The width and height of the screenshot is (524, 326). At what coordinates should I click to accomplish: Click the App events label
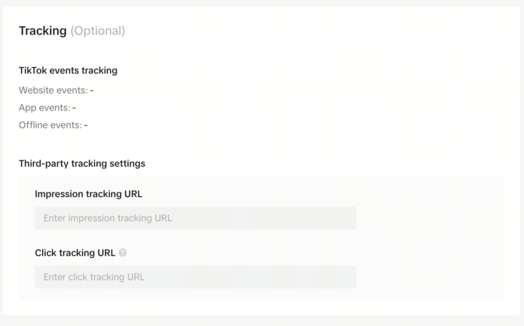click(45, 107)
